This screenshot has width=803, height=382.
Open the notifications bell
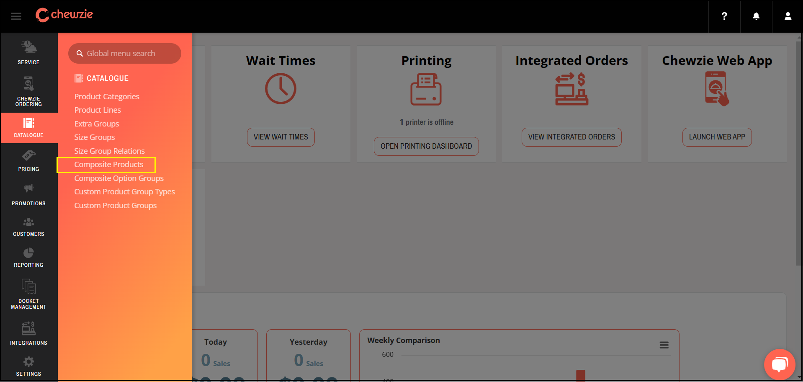pos(756,16)
